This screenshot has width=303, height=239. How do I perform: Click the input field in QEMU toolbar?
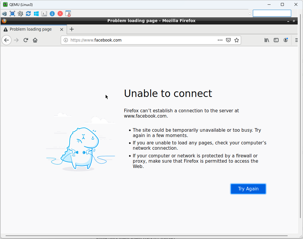click(272, 14)
